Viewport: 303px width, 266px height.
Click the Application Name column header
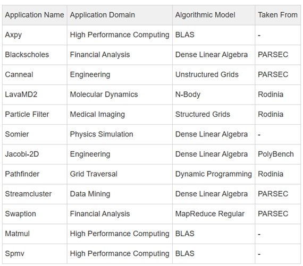(35, 15)
